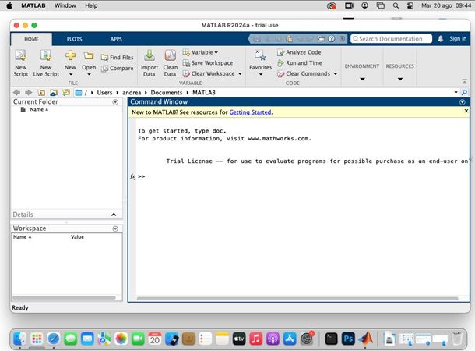Open the Clear Commands dropdown arrow

[336, 74]
